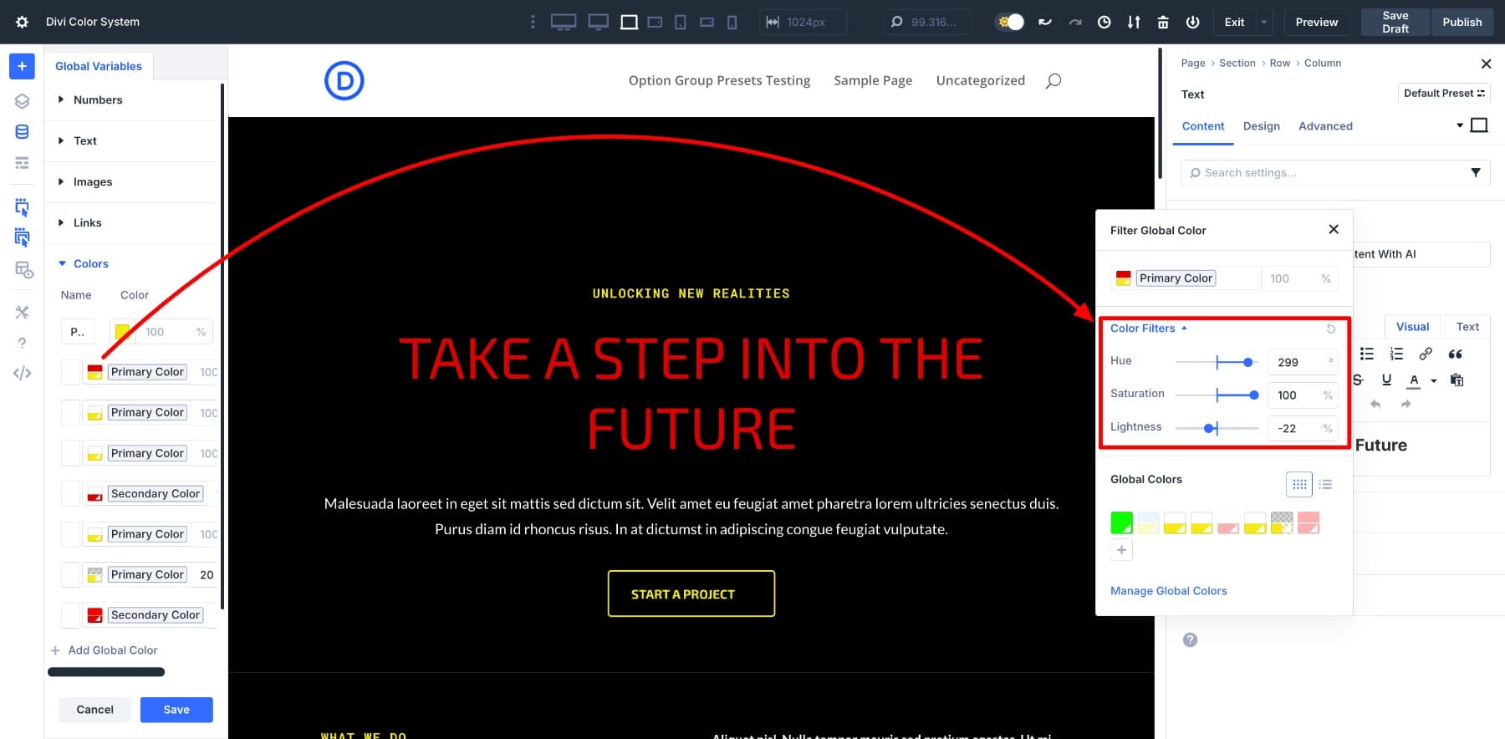Open Manage Global Colors link
1505x739 pixels.
click(x=1169, y=591)
